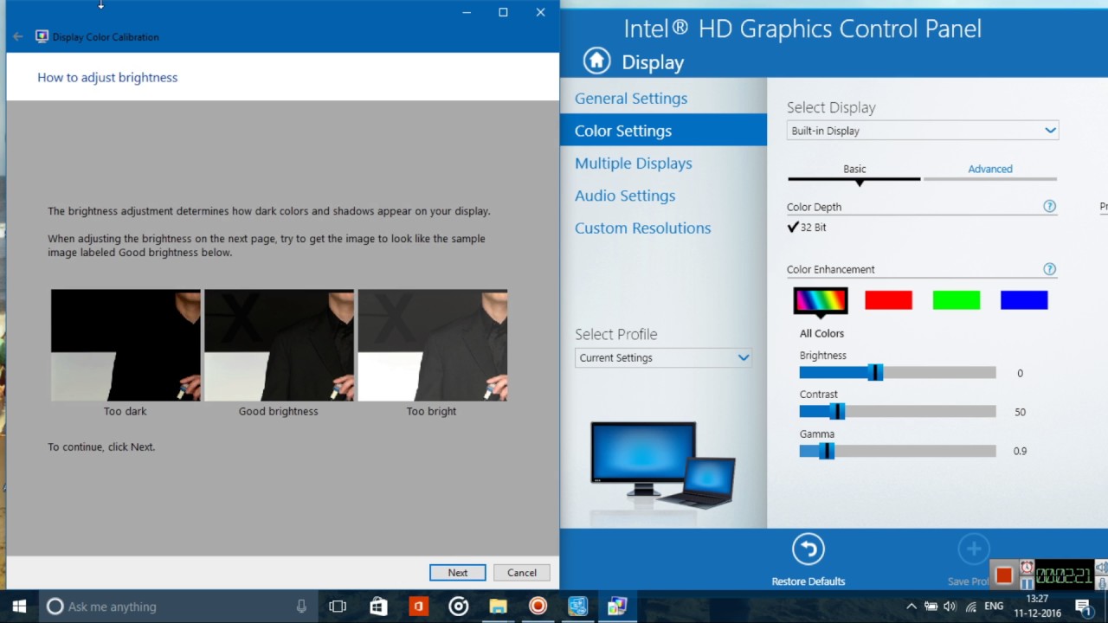Switch to Display Color Calibration taskbar button
Image resolution: width=1108 pixels, height=623 pixels.
point(617,607)
